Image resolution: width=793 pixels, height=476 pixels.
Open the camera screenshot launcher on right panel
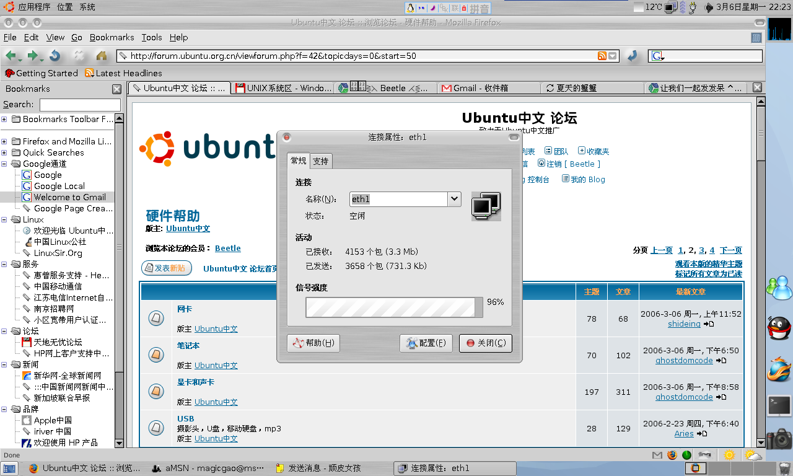(x=779, y=439)
